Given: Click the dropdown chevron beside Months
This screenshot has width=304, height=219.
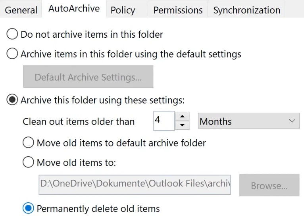Looking at the screenshot, I should (x=292, y=121).
